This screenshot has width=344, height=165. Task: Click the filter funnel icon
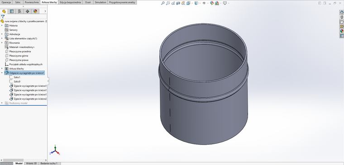[x=3, y=17]
